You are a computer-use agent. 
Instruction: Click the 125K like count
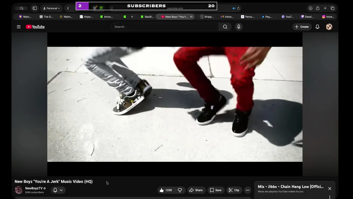pos(169,190)
